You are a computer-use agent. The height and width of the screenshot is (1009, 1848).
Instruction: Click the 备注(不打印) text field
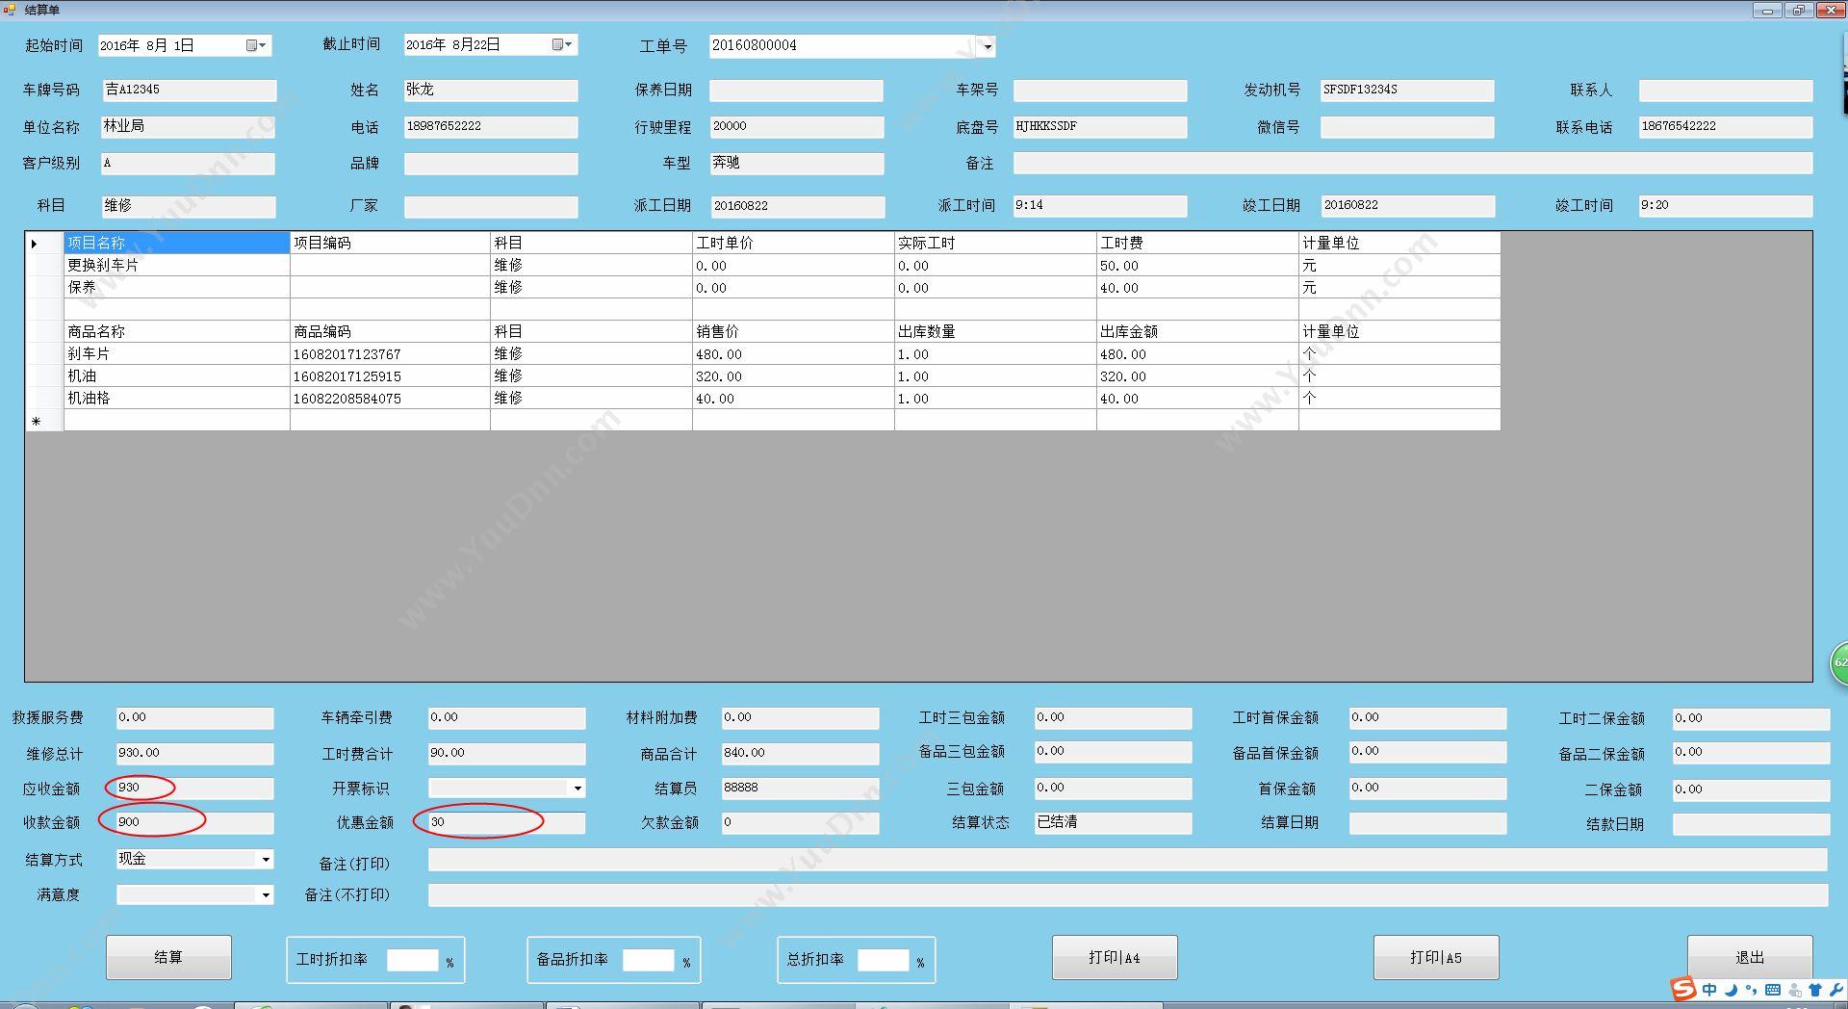(1127, 895)
